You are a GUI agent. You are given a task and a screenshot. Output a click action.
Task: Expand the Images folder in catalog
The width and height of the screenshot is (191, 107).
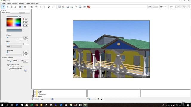point(35,91)
